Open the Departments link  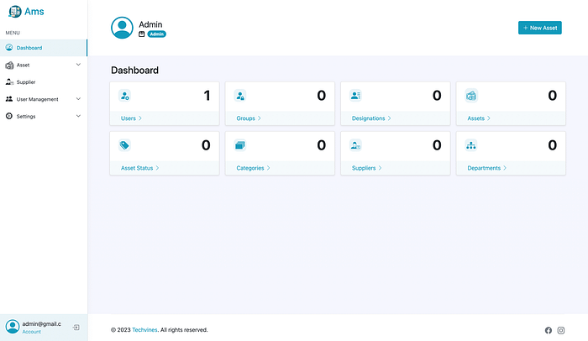click(486, 168)
